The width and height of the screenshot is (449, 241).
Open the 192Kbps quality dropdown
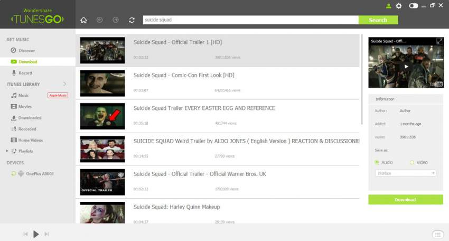406,173
